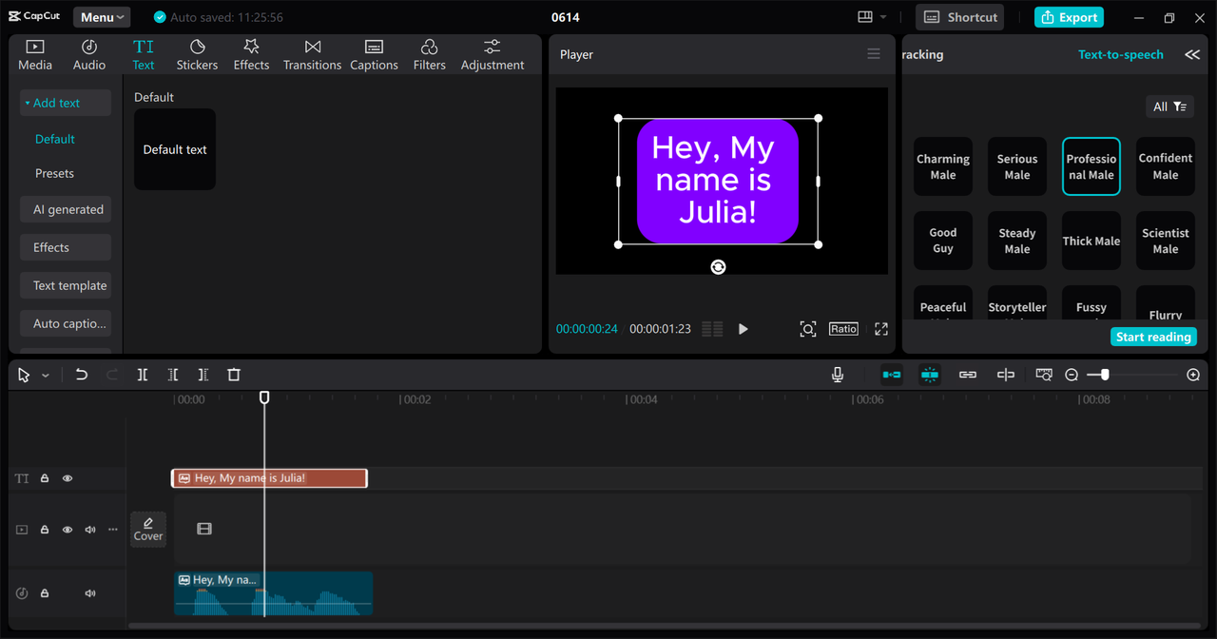1217x639 pixels.
Task: Select the pointer tool in timeline toolbar
Action: pyautogui.click(x=24, y=375)
